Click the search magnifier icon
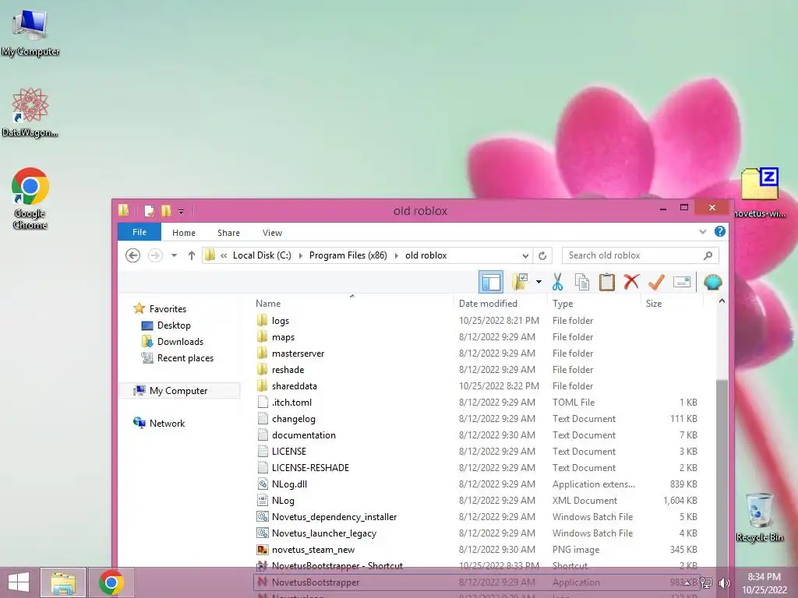Image resolution: width=798 pixels, height=598 pixels. [708, 255]
